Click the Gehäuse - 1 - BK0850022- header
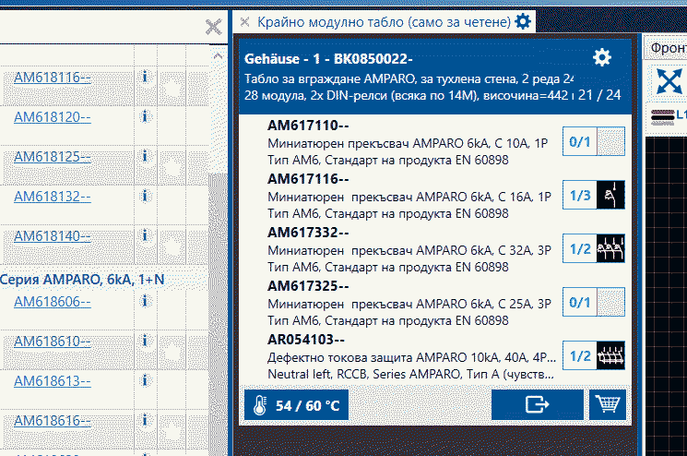The width and height of the screenshot is (687, 456). (328, 58)
